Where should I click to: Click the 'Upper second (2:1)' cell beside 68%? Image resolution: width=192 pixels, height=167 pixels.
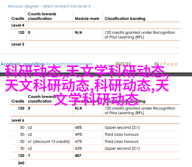click(122, 127)
